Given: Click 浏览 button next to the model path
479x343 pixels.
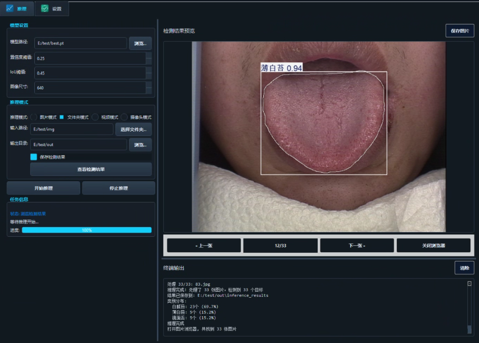Looking at the screenshot, I should pyautogui.click(x=140, y=43).
